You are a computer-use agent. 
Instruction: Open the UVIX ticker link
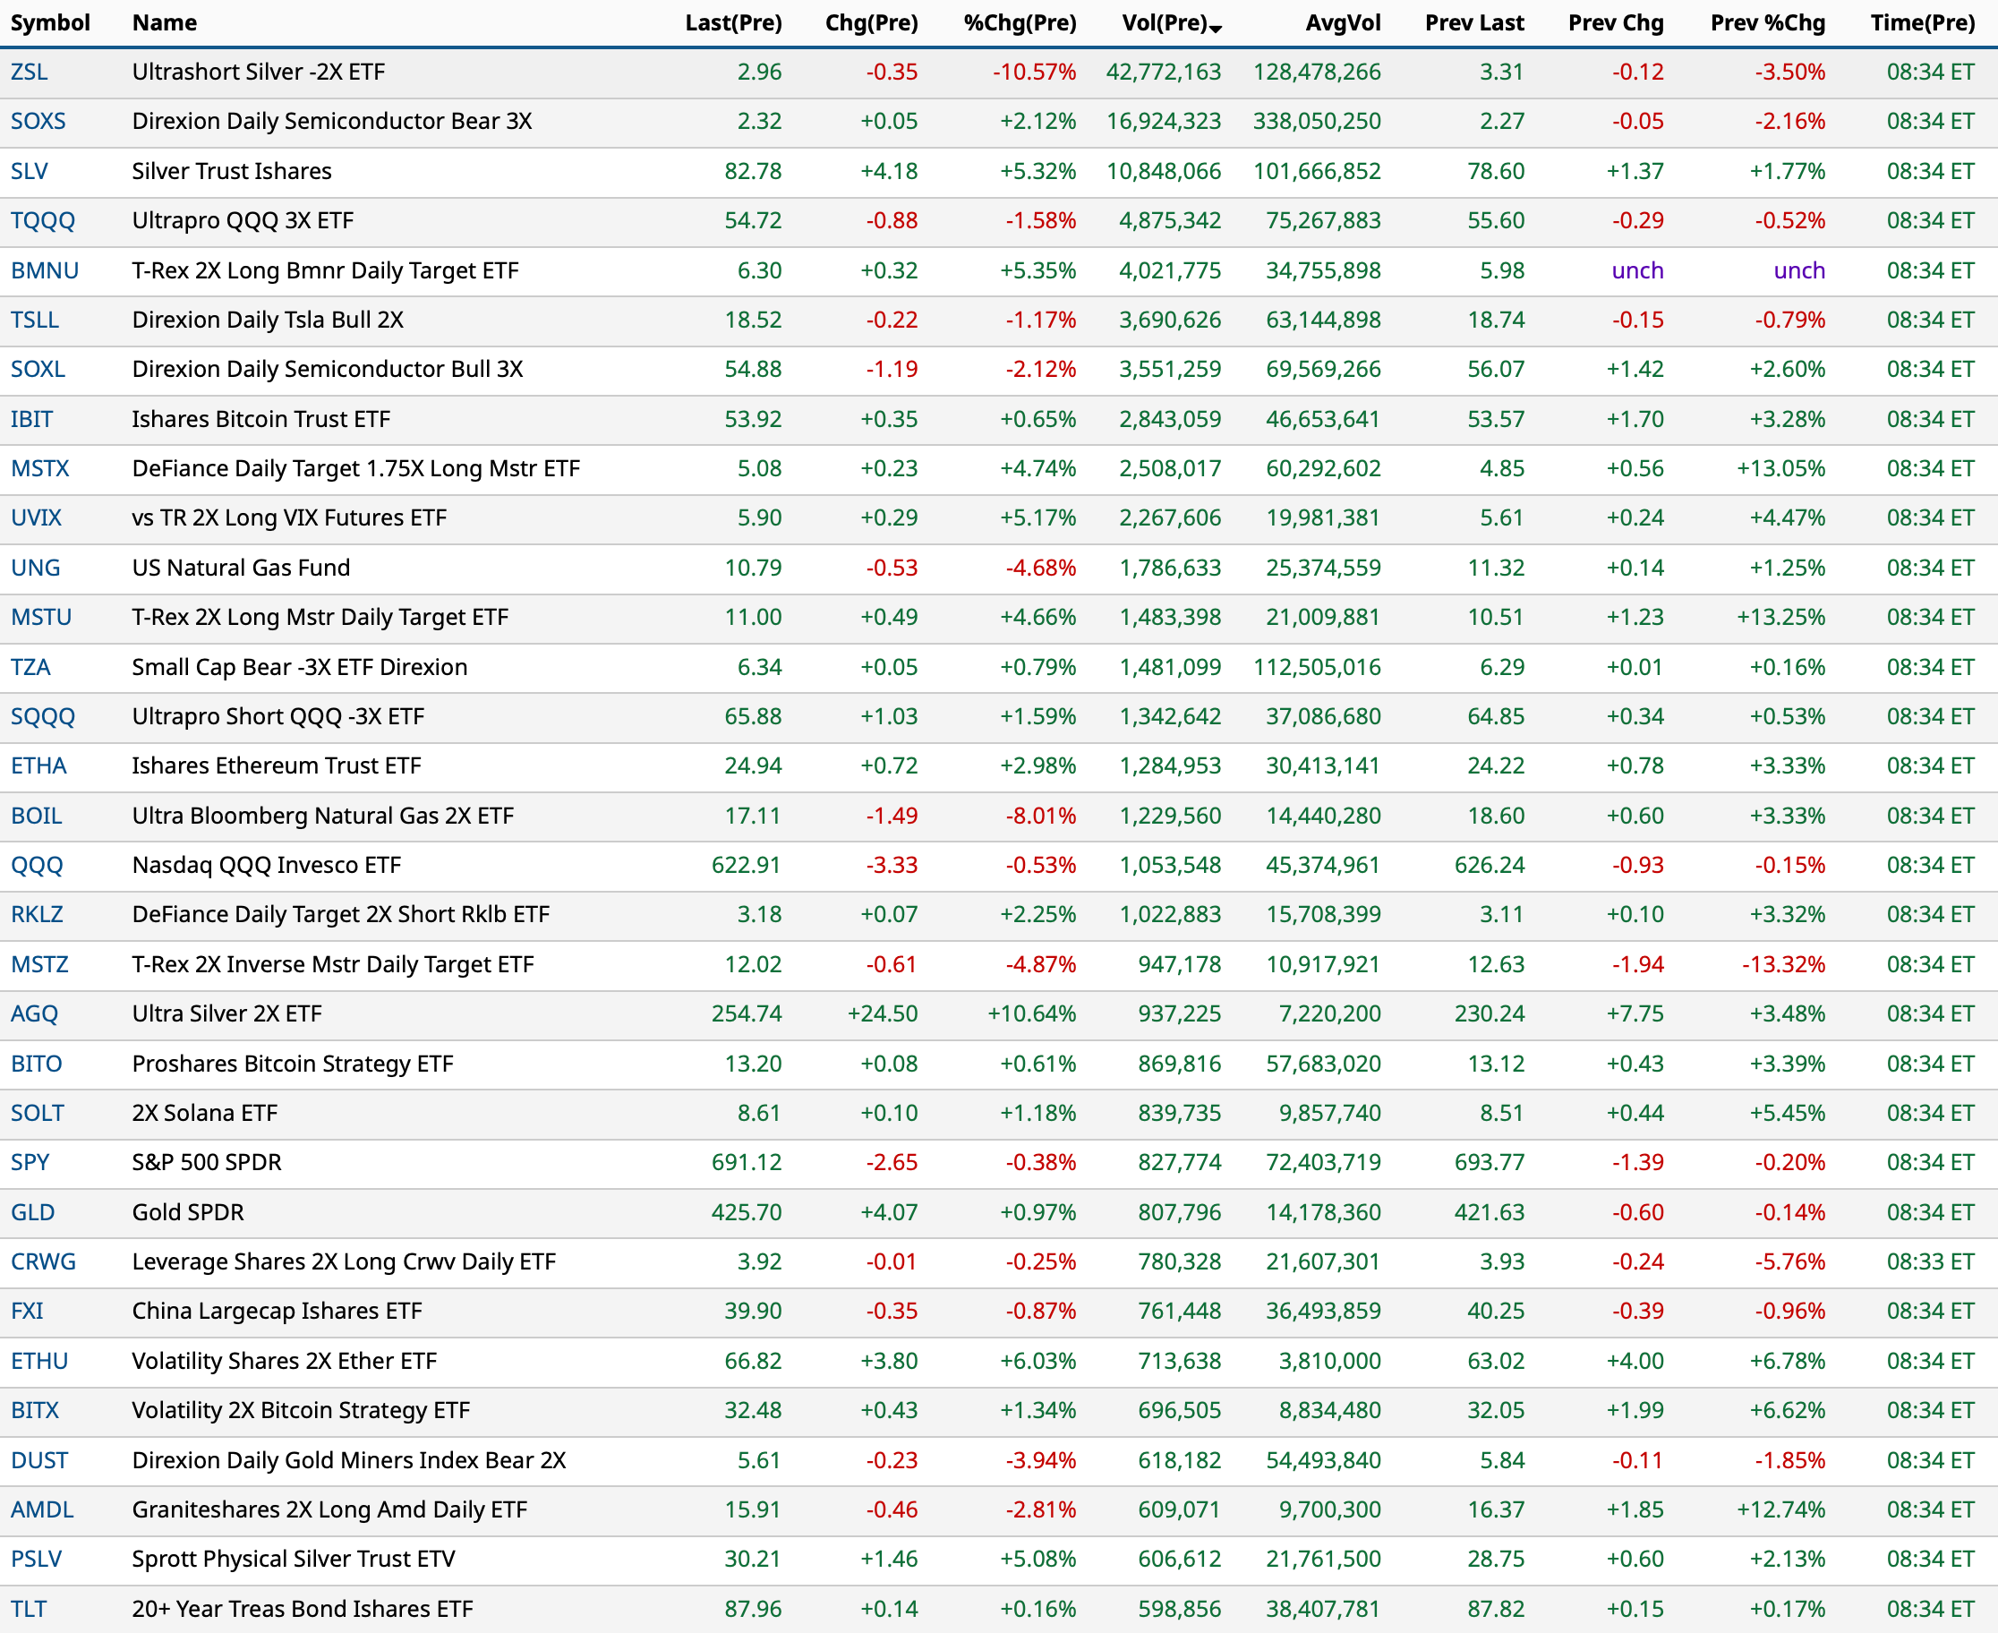pyautogui.click(x=36, y=517)
